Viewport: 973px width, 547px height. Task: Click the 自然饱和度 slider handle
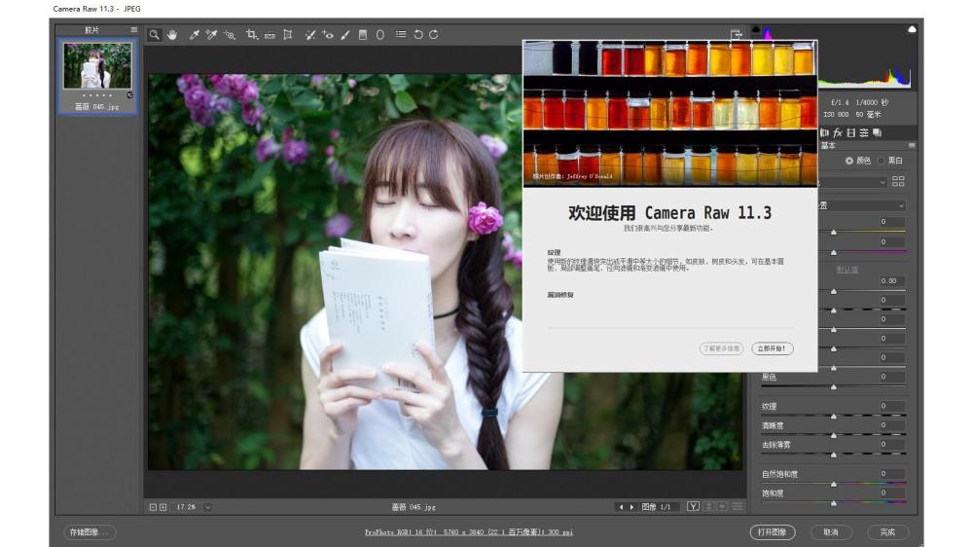(x=834, y=485)
